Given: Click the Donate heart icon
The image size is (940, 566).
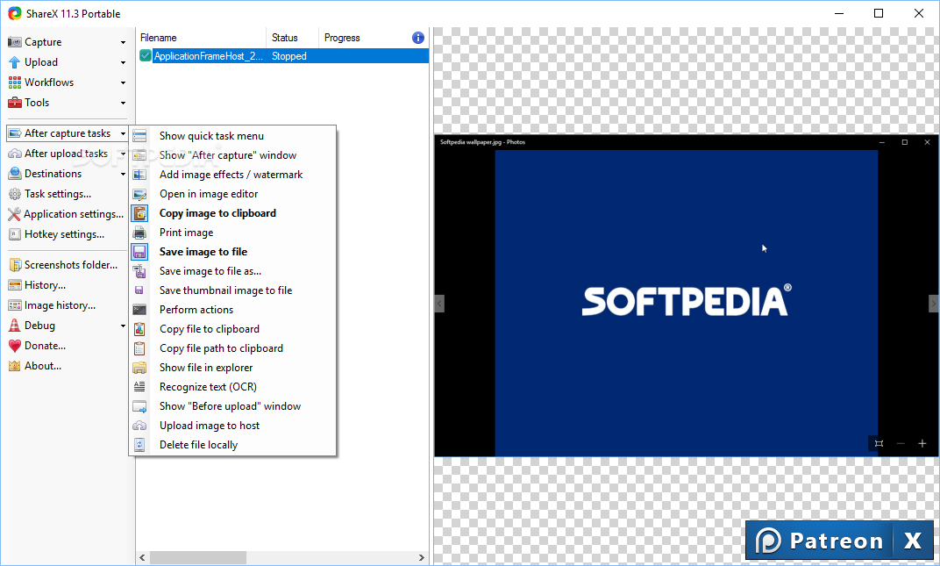Looking at the screenshot, I should point(14,346).
